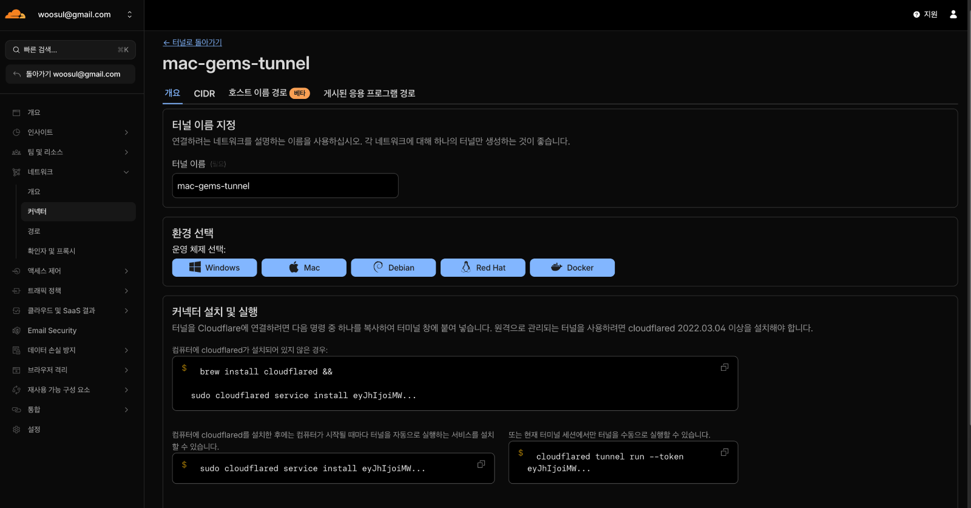Click the sidebar 개요 overview icon
This screenshot has width=971, height=508.
click(16, 113)
